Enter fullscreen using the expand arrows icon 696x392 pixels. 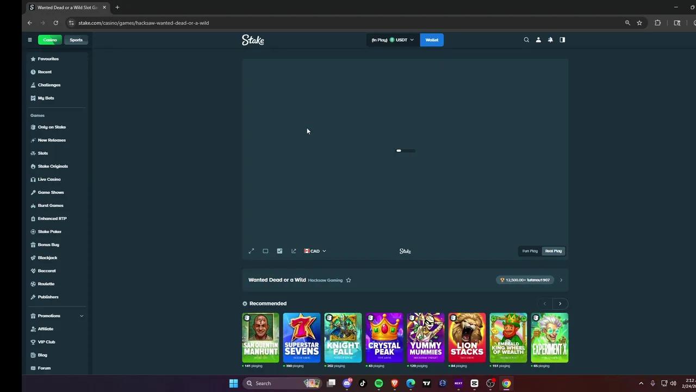(x=251, y=251)
